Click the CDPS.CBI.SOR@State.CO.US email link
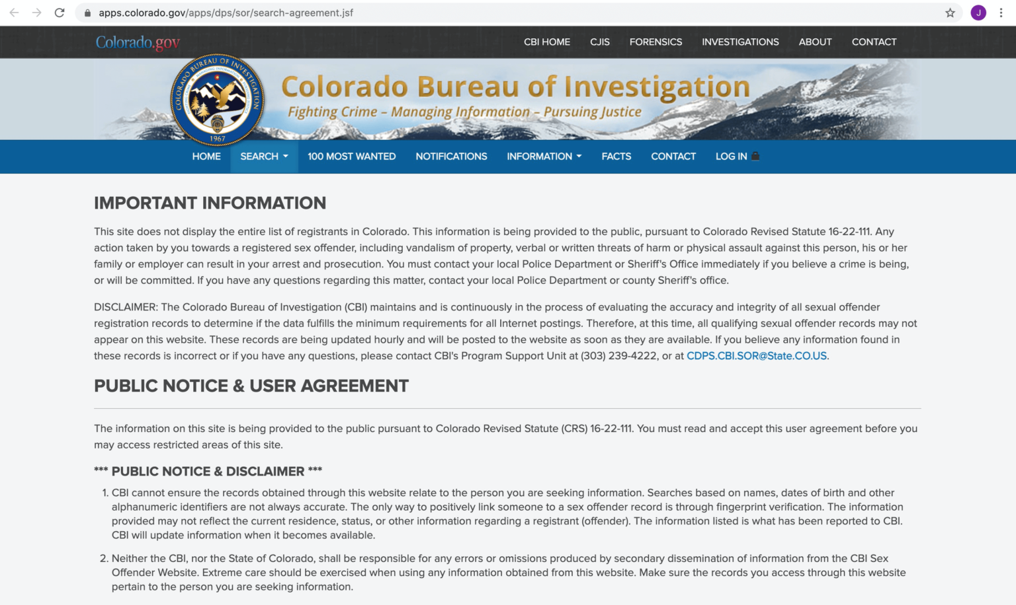1016x605 pixels. coord(756,356)
